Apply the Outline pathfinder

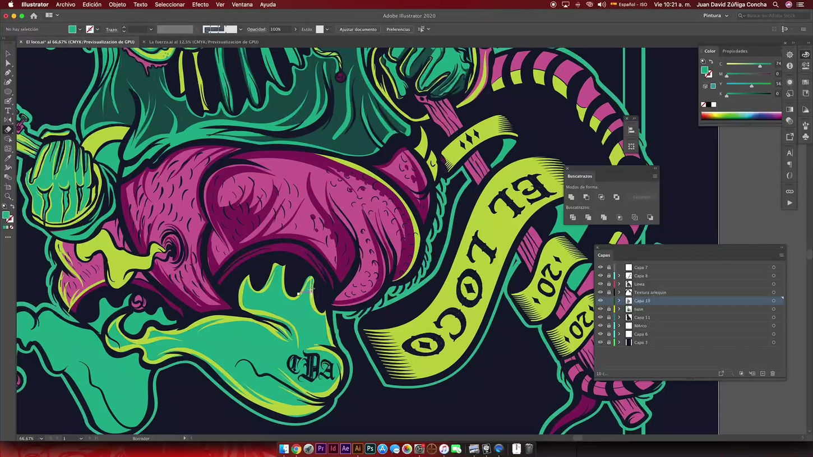[635, 218]
